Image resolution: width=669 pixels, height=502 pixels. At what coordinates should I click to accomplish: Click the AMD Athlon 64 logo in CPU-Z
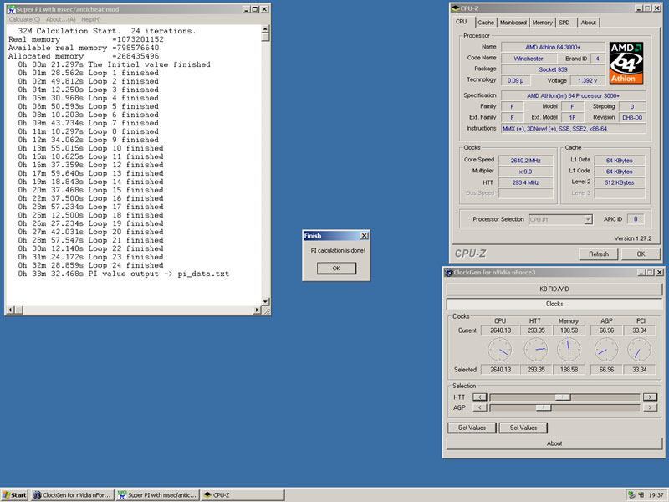tap(626, 63)
